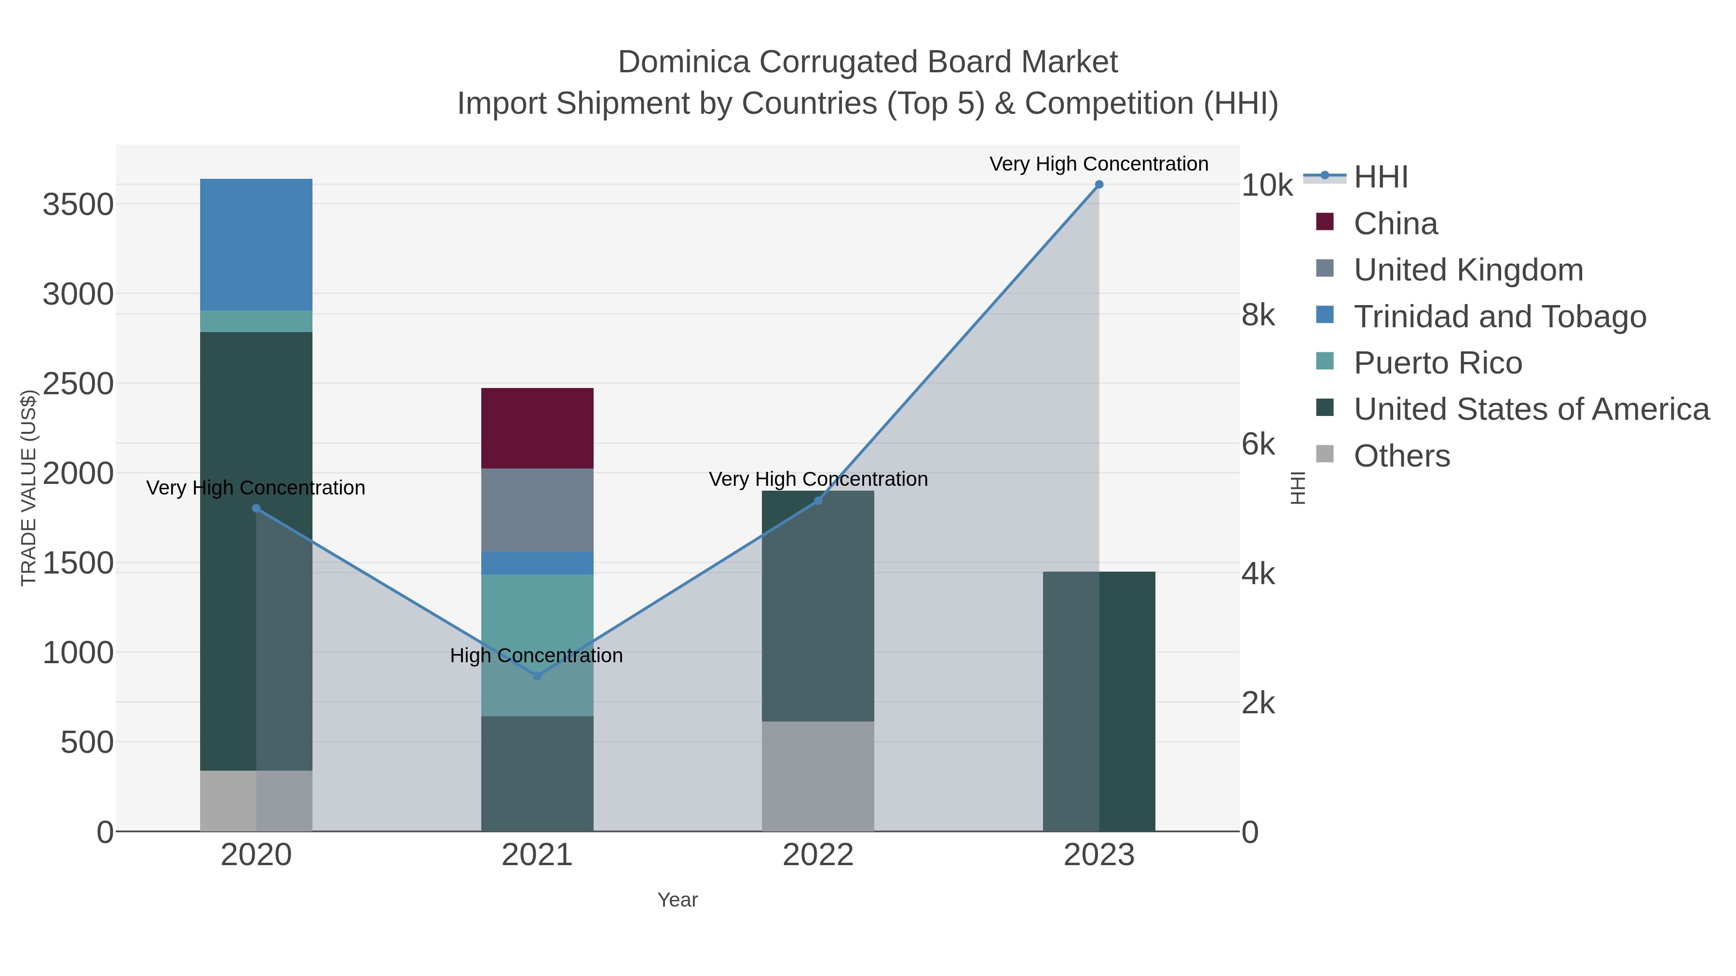Click the 2020 x-axis tick label
Viewport: 1736px width, 976px height.
click(x=256, y=856)
